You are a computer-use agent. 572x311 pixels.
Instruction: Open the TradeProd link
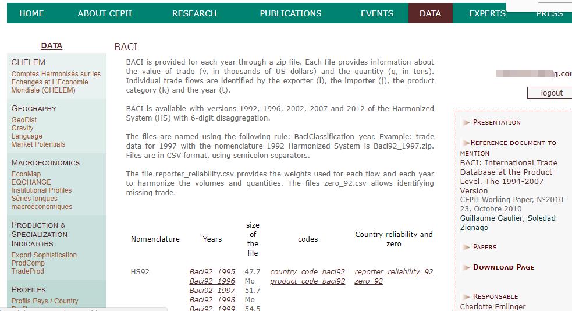click(27, 271)
